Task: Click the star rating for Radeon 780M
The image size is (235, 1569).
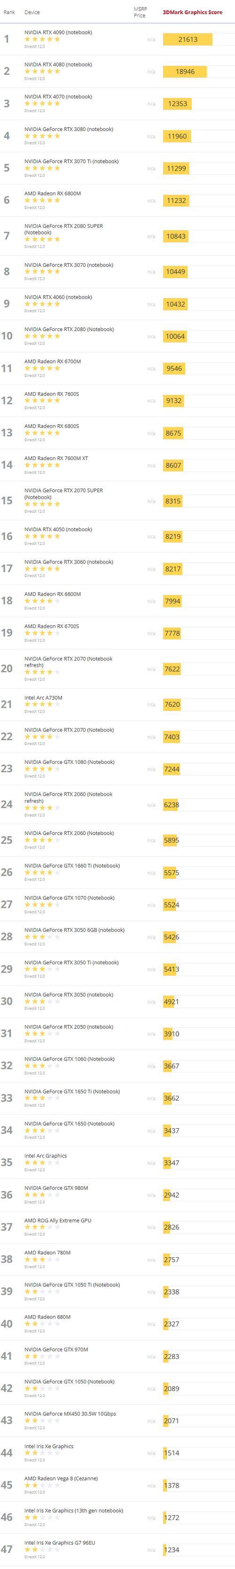Action: (42, 1260)
